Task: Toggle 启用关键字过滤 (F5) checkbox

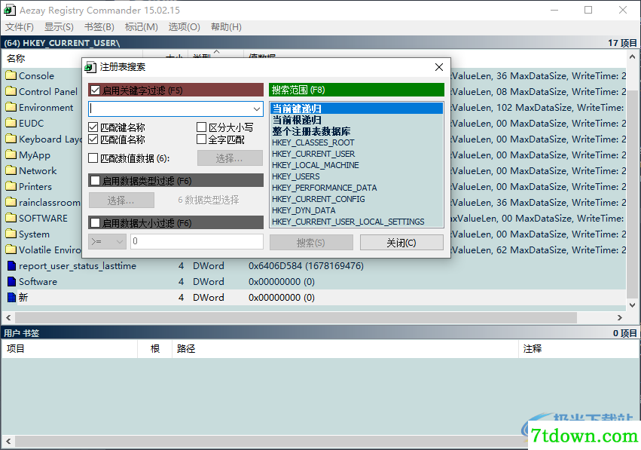Action: [95, 90]
